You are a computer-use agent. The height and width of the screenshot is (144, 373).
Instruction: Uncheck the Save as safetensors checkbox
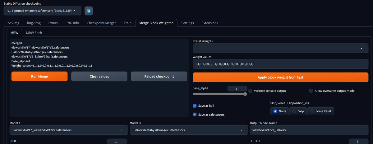point(195,114)
